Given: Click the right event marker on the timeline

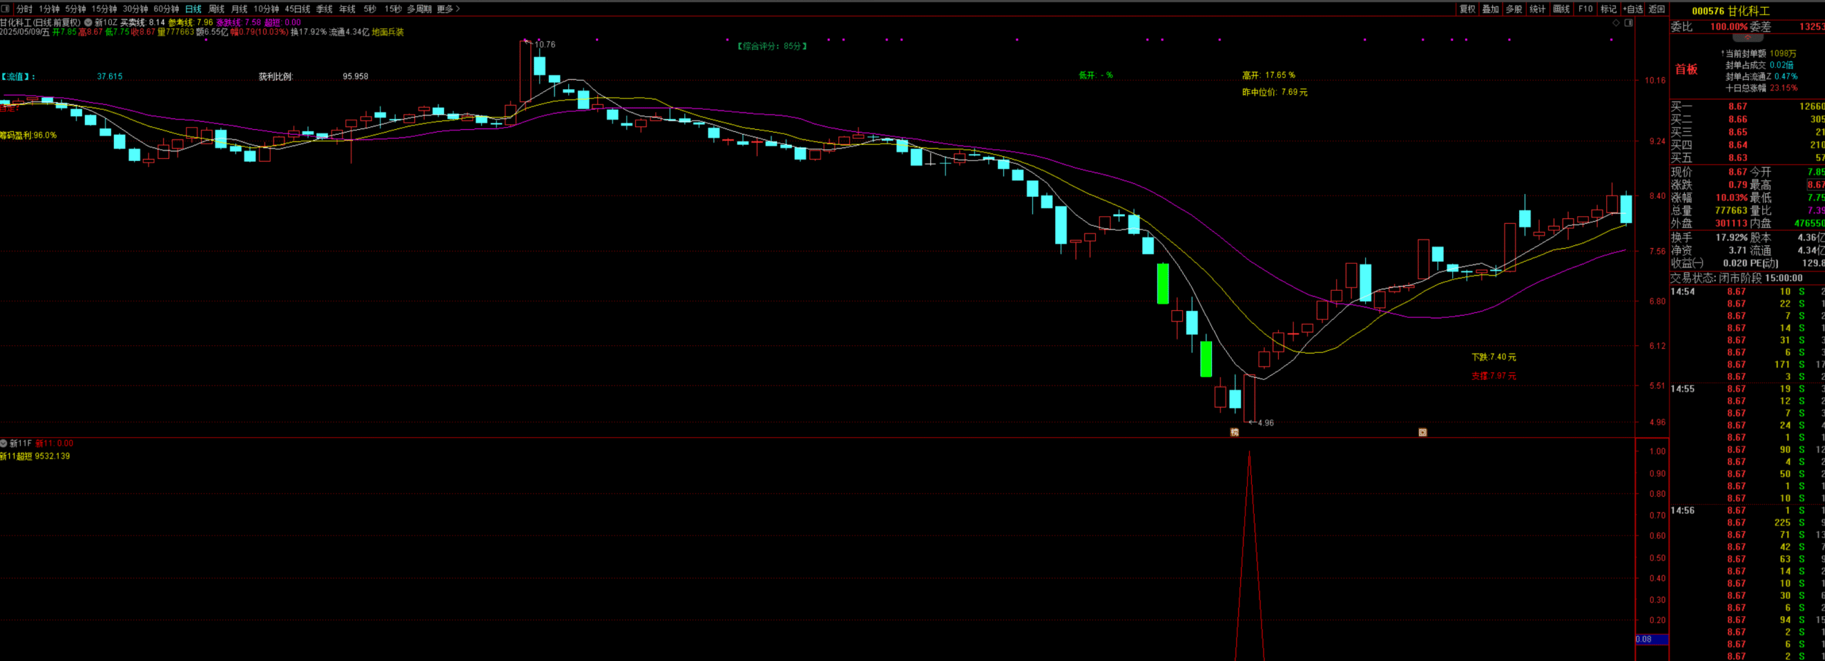Looking at the screenshot, I should coord(1422,432).
